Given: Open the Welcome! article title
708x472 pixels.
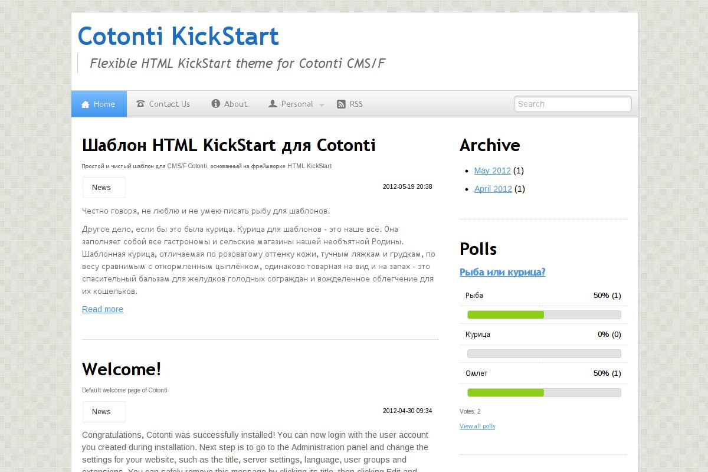Looking at the screenshot, I should 122,369.
